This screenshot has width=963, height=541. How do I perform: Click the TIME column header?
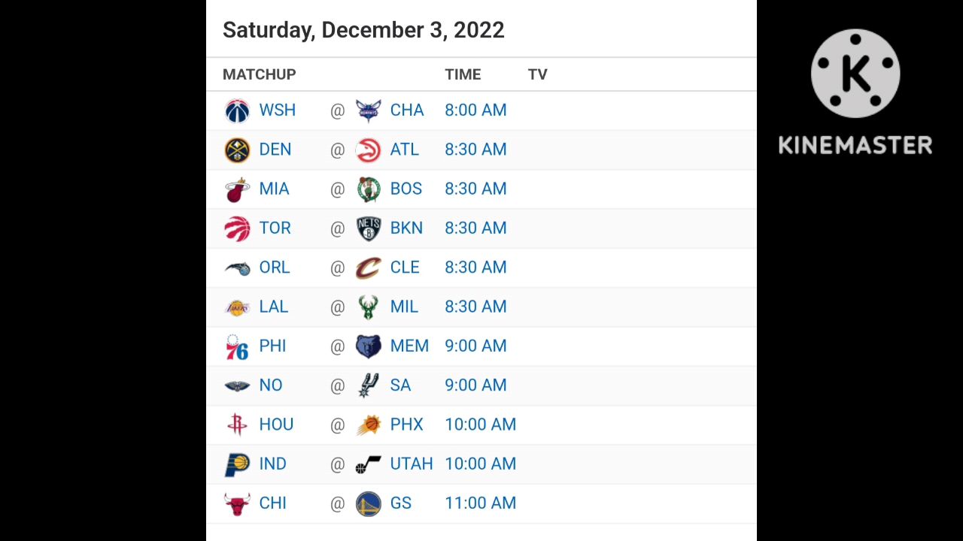point(463,74)
